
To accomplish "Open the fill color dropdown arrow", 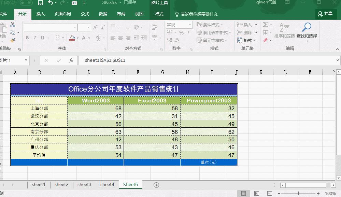I will point(77,38).
